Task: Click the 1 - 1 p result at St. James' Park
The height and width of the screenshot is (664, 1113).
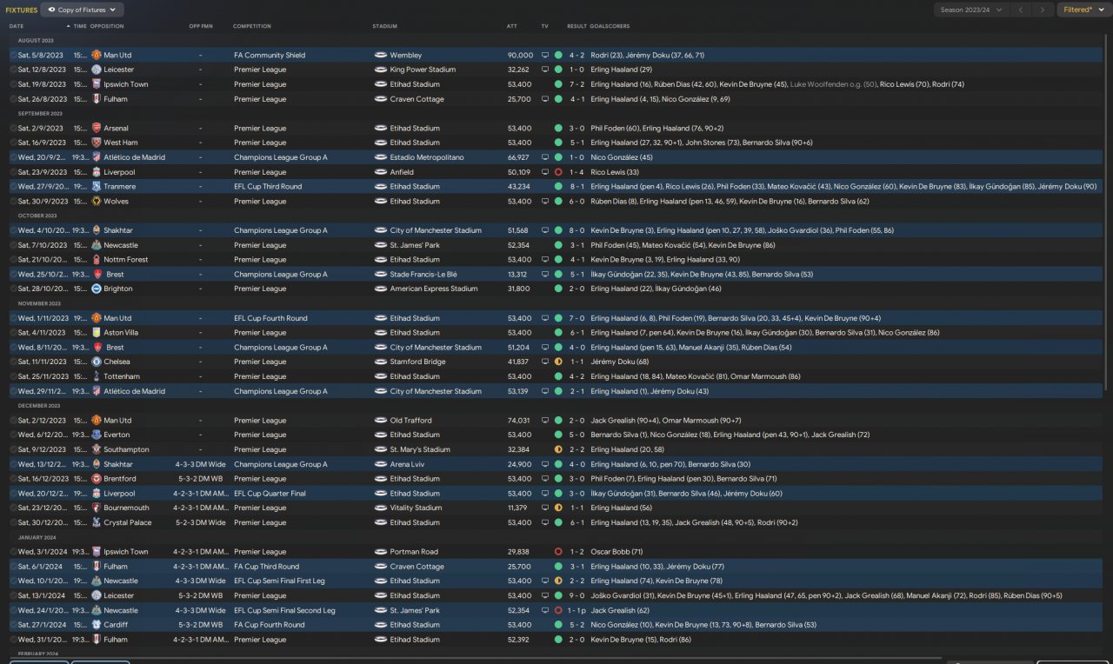Action: coord(578,610)
